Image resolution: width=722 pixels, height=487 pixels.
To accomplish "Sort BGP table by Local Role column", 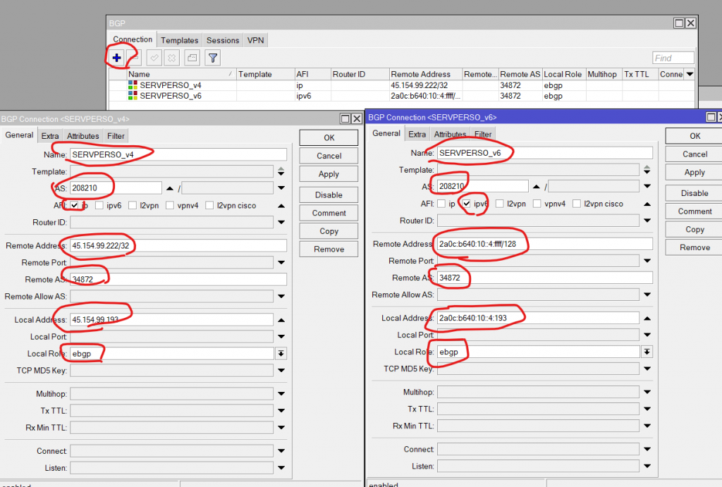I will pyautogui.click(x=563, y=74).
